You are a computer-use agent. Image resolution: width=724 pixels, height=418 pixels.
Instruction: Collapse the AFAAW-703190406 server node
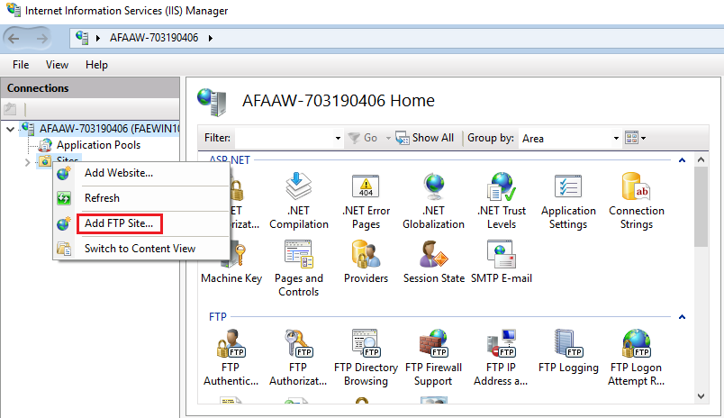click(10, 129)
